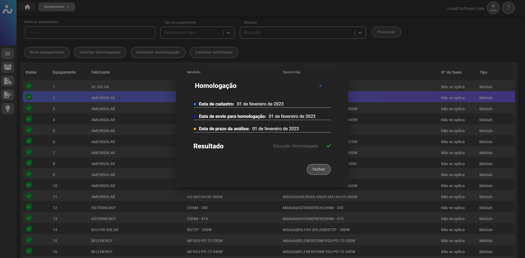Click the lightbulb icon in sidebar
Screen dimensions: 525x258
tap(8, 109)
